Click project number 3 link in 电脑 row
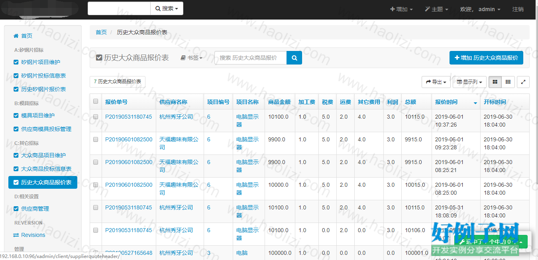Image resolution: width=538 pixels, height=260 pixels. (209, 253)
